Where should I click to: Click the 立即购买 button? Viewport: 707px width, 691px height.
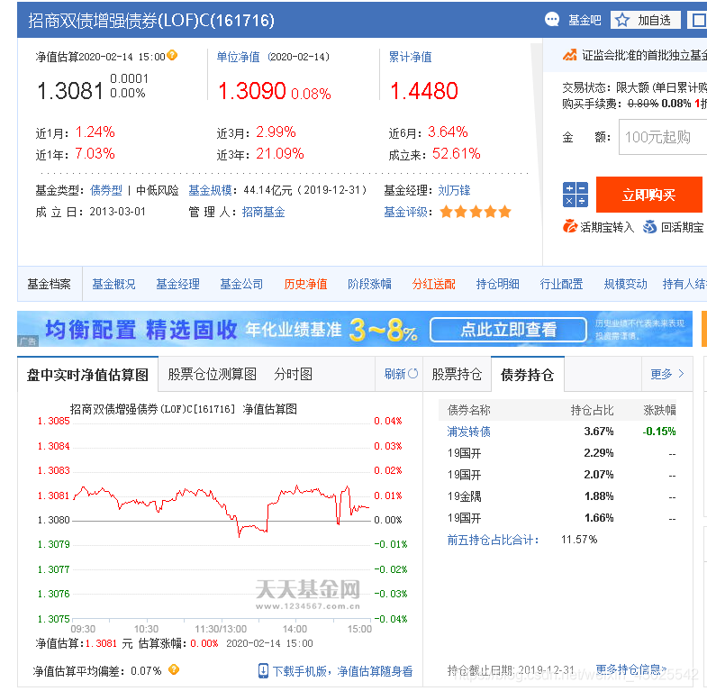coord(648,195)
